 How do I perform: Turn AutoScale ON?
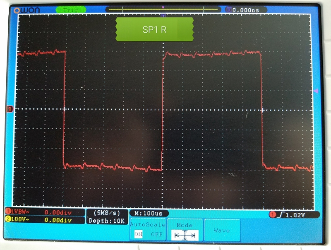coord(138,234)
